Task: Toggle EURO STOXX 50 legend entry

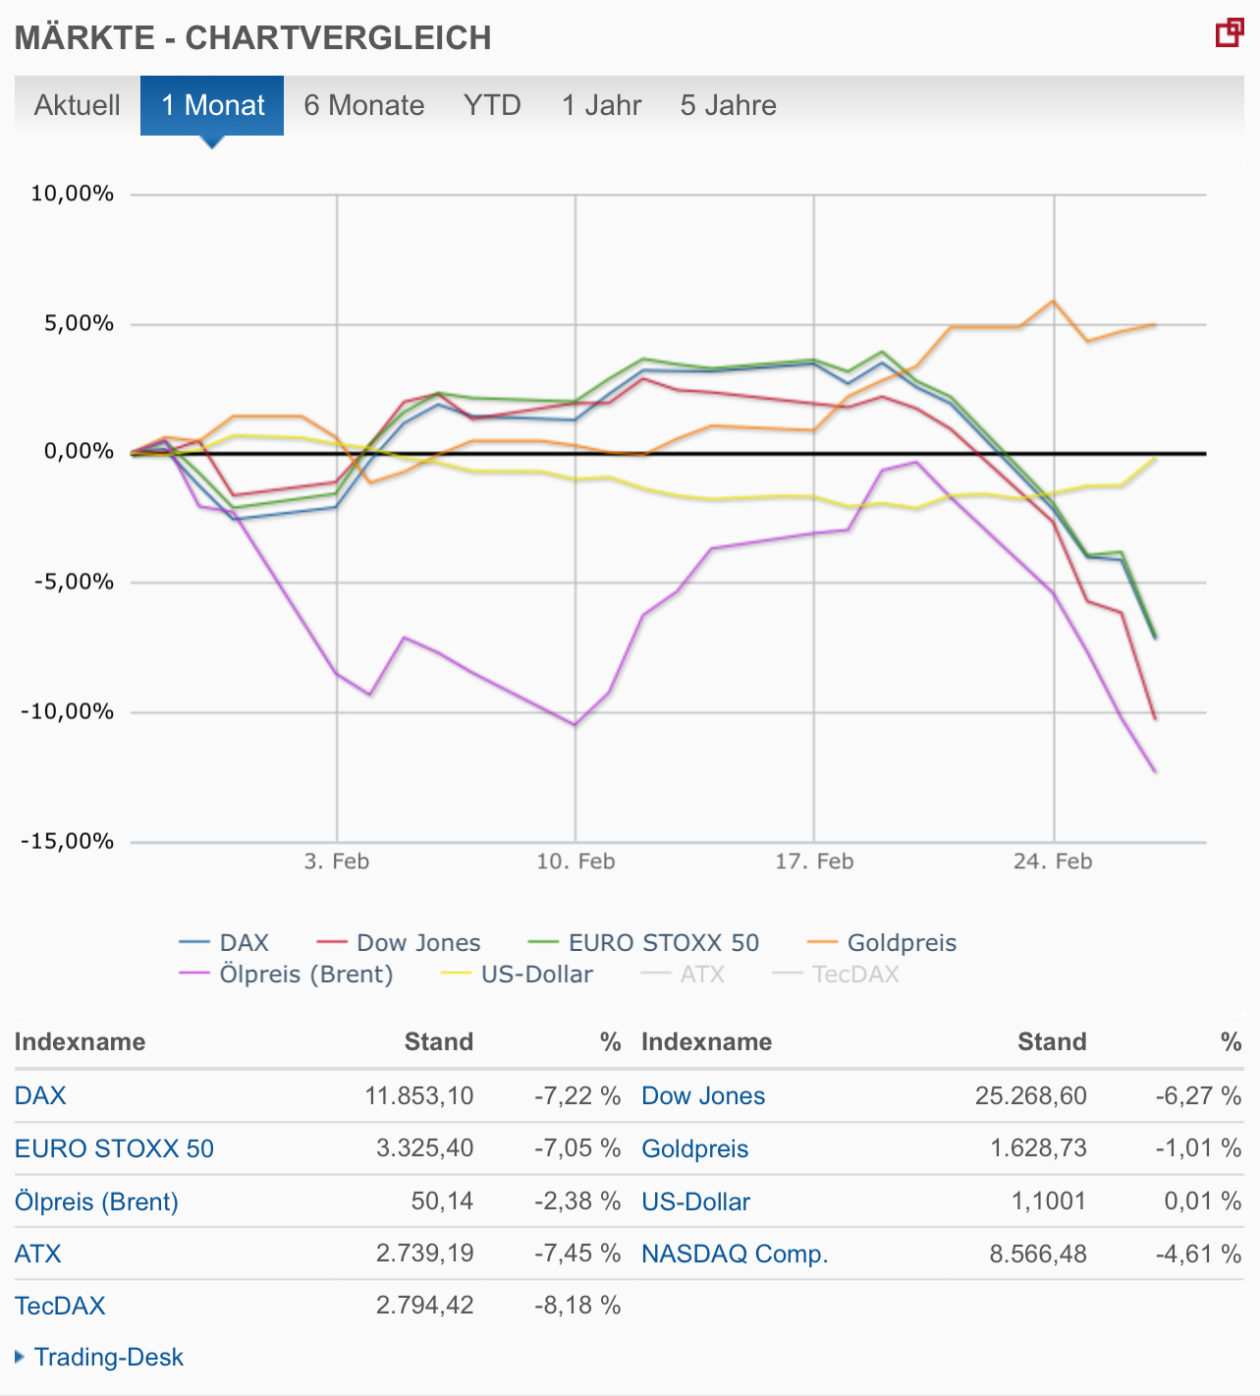Action: click(663, 943)
